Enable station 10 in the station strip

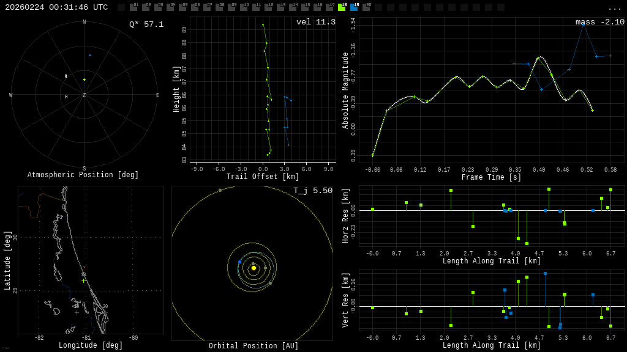click(x=244, y=7)
